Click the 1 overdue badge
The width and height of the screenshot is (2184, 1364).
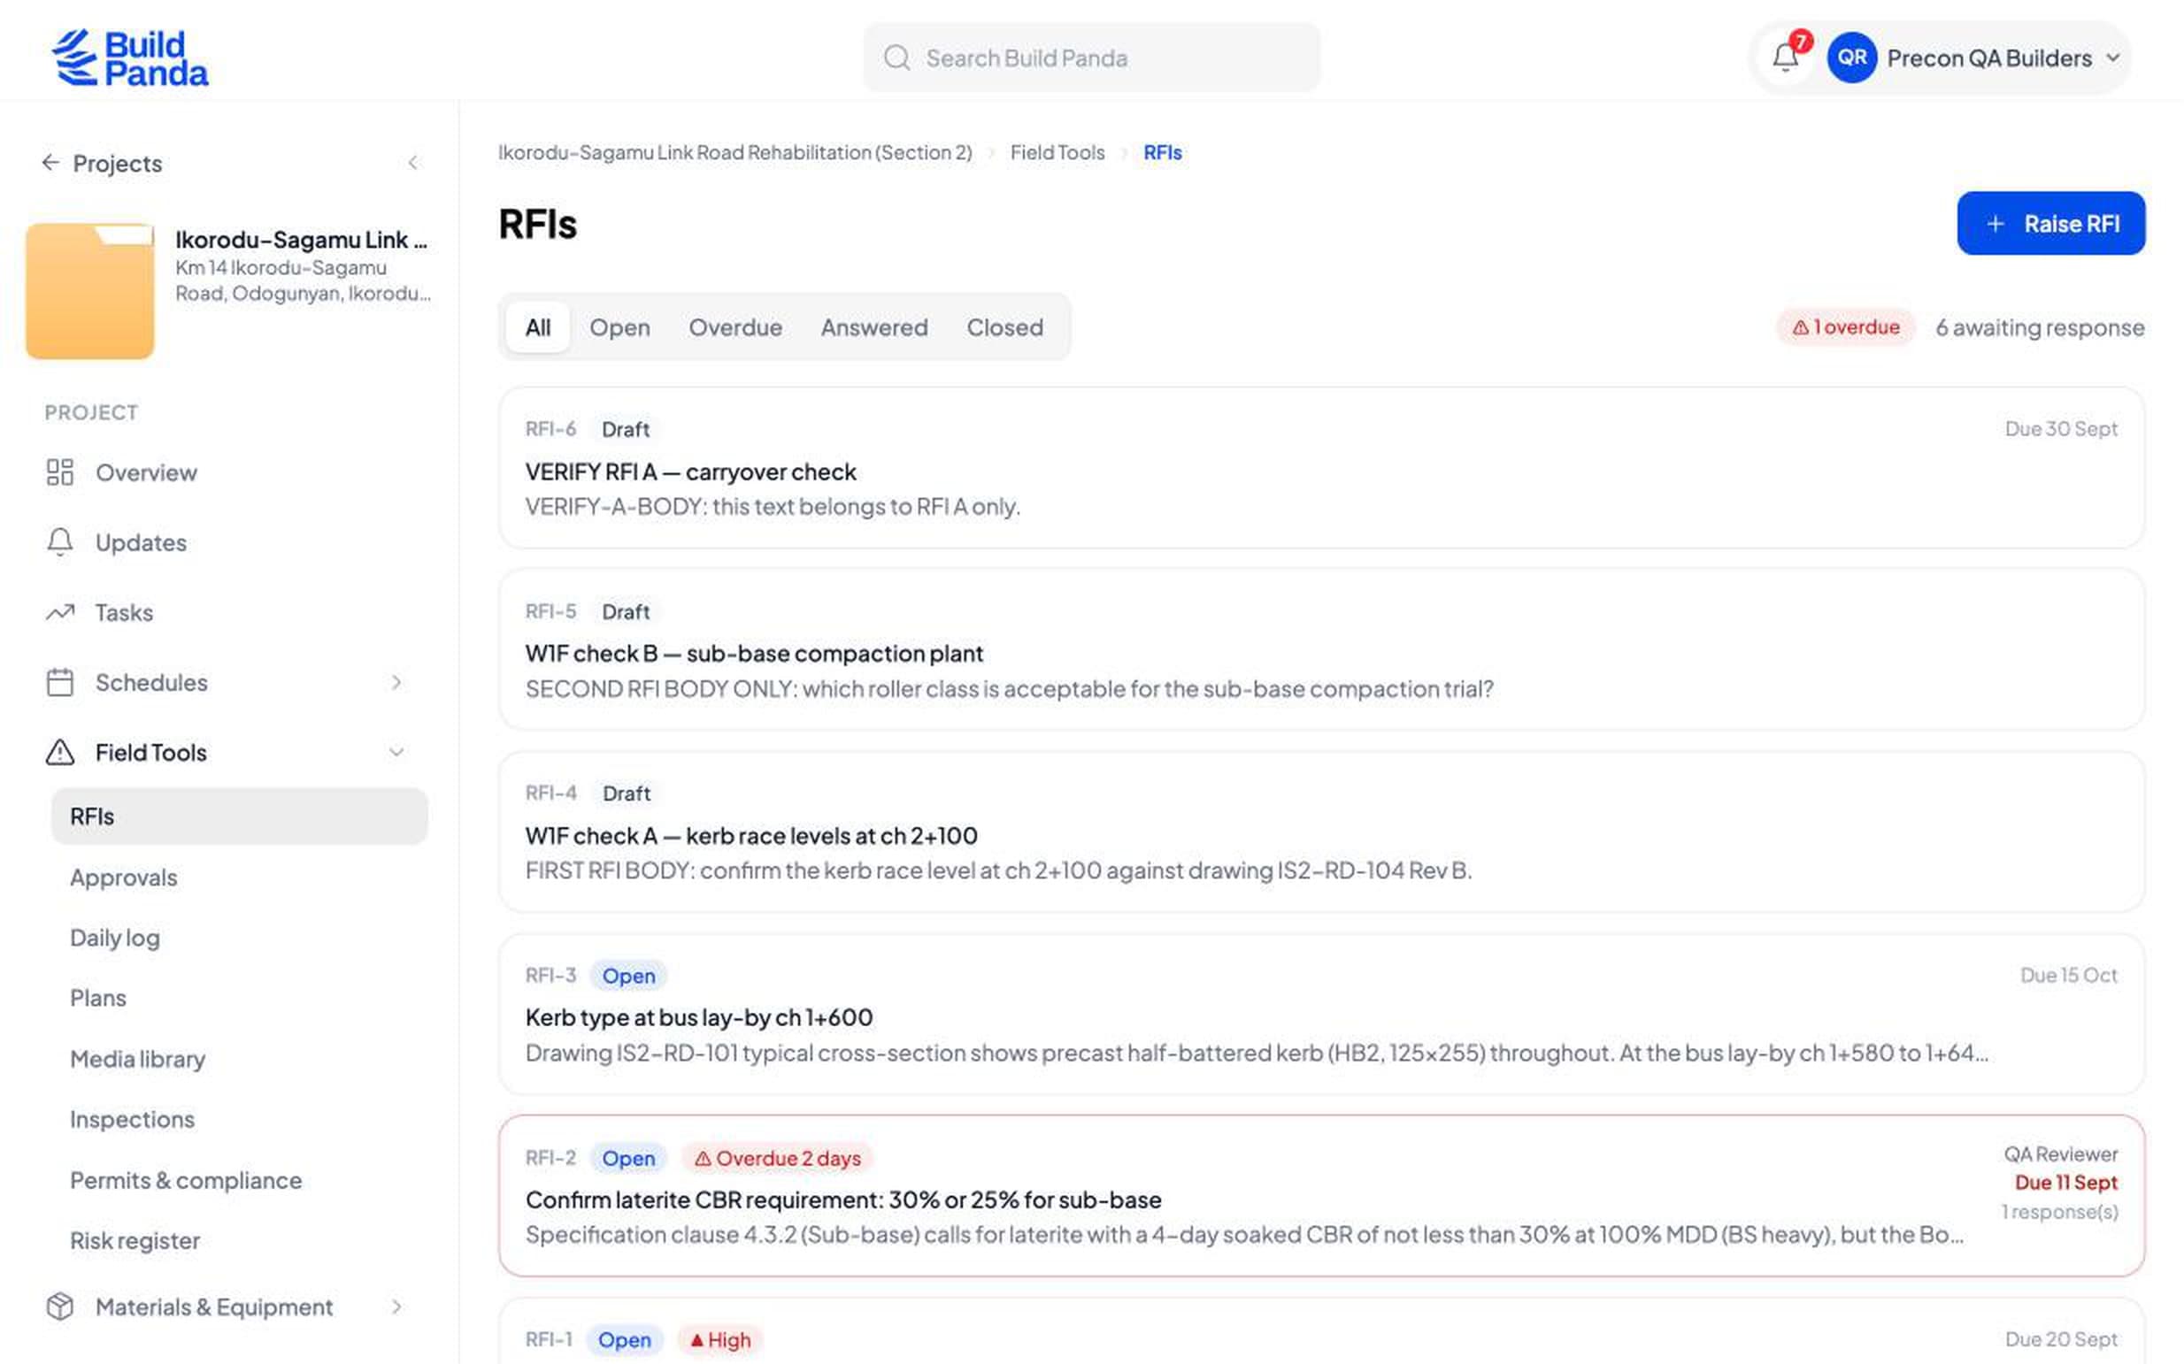pyautogui.click(x=1846, y=326)
